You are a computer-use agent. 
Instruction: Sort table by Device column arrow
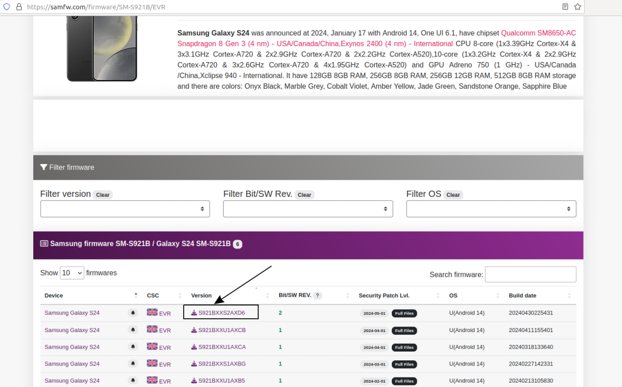pyautogui.click(x=136, y=296)
